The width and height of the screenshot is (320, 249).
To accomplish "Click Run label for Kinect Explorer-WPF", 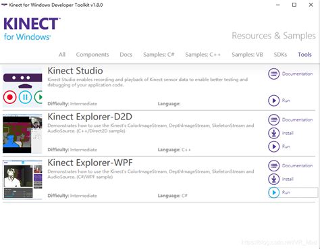I will pyautogui.click(x=286, y=192).
